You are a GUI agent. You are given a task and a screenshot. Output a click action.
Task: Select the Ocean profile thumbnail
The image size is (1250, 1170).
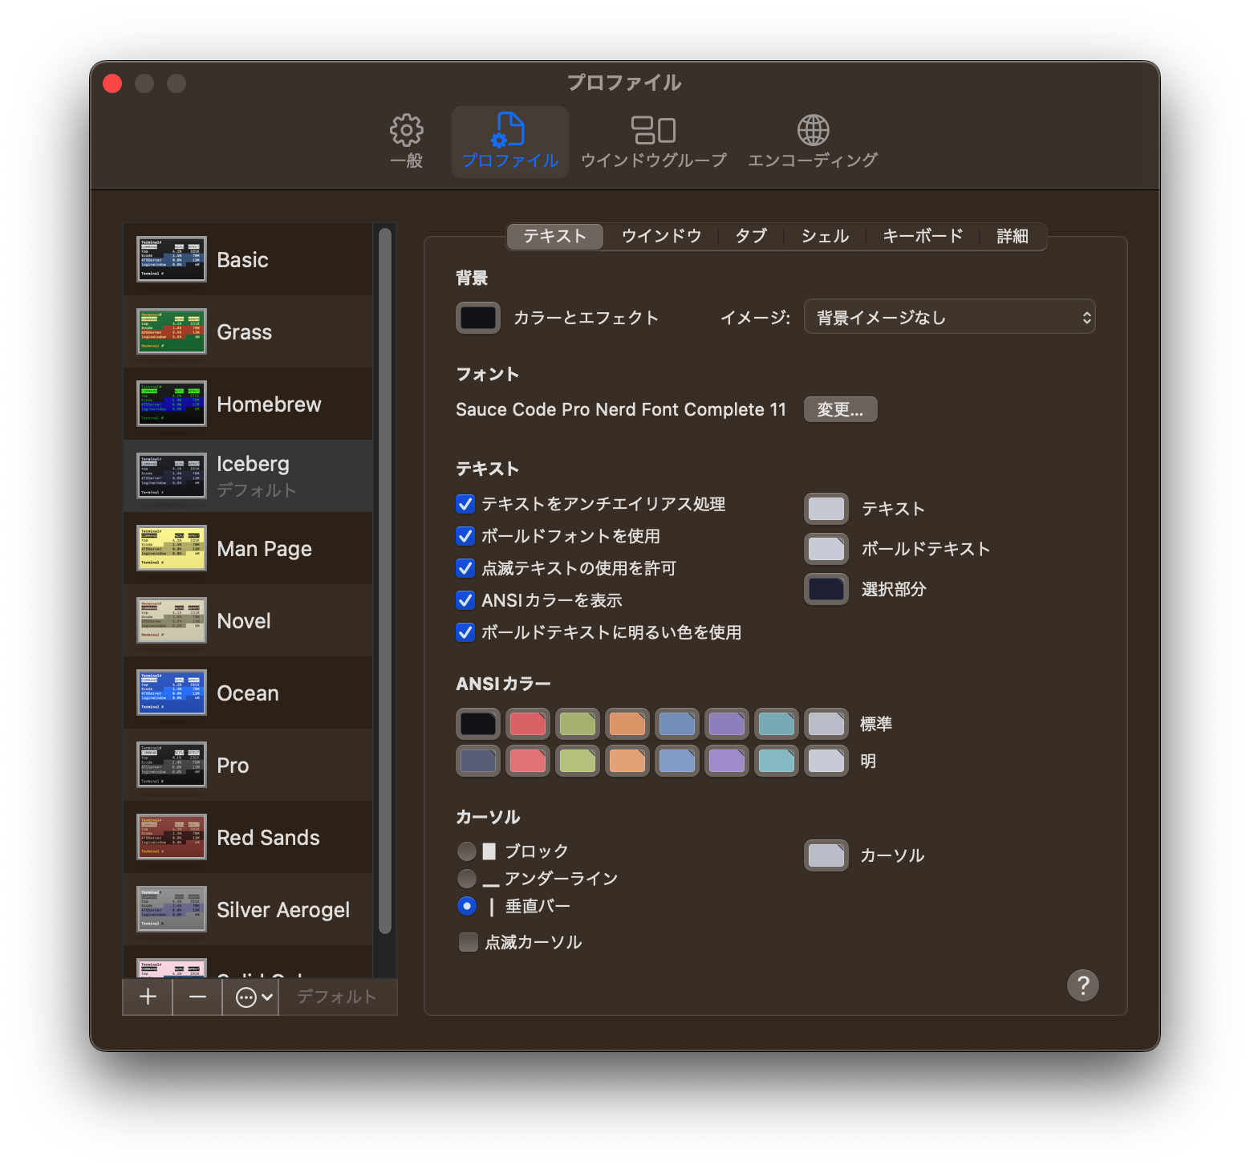click(x=172, y=693)
